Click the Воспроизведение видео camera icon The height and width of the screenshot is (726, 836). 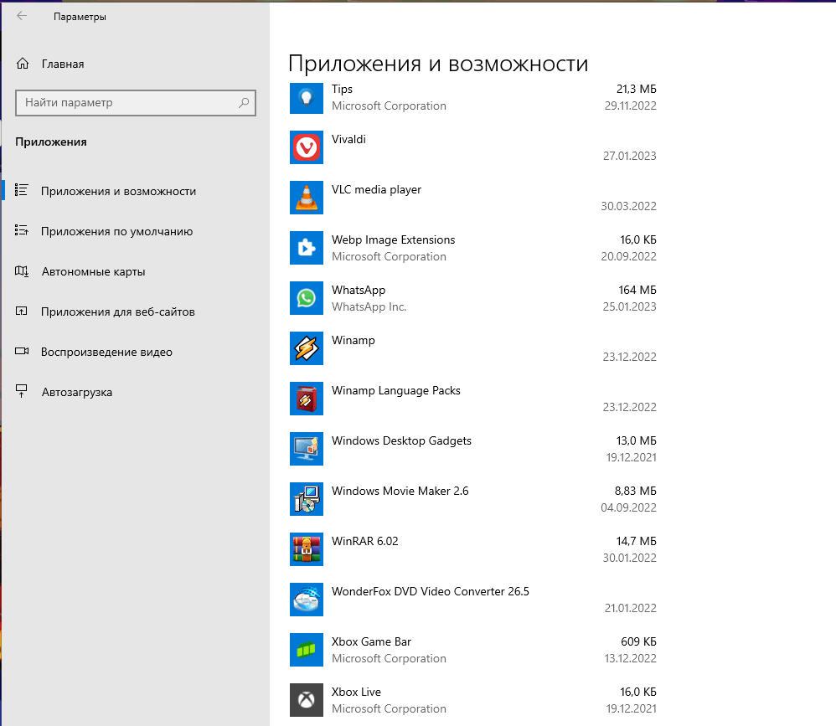tap(22, 351)
